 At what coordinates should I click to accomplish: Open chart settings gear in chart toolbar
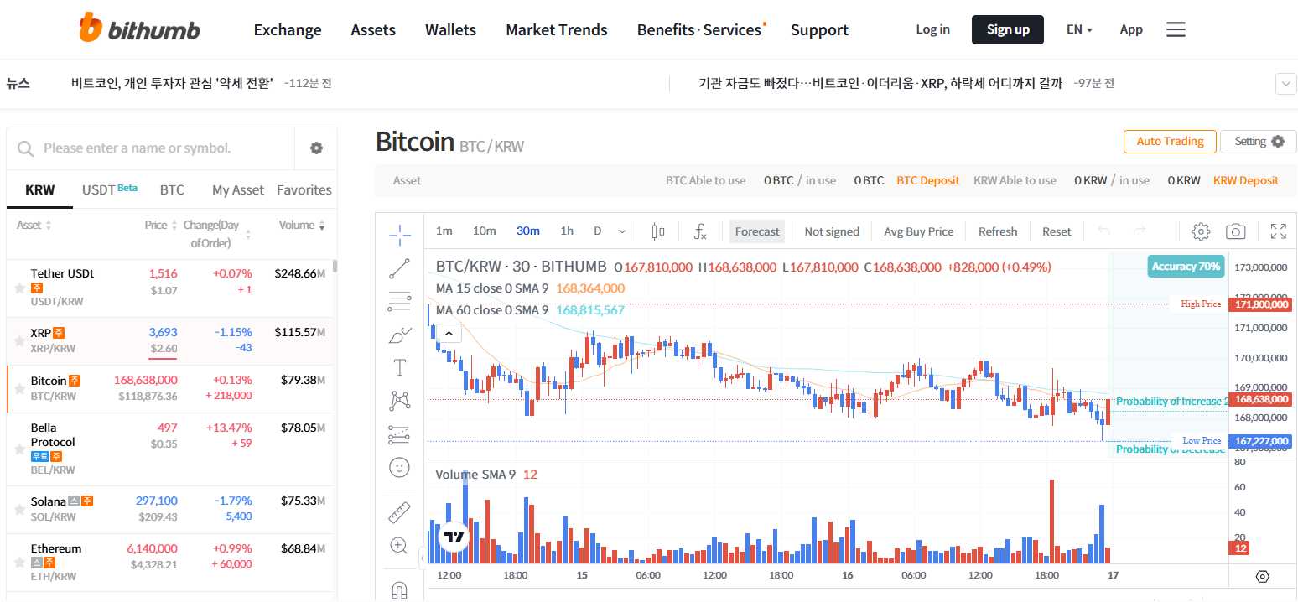tap(1201, 231)
